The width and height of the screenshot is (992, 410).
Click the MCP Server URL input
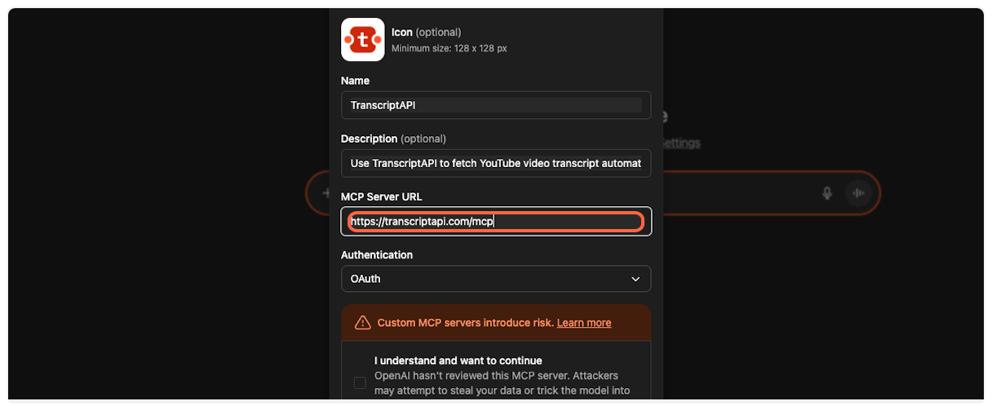496,221
